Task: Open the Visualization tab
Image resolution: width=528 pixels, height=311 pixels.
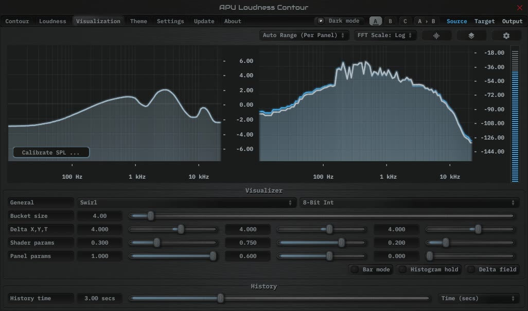Action: click(98, 21)
